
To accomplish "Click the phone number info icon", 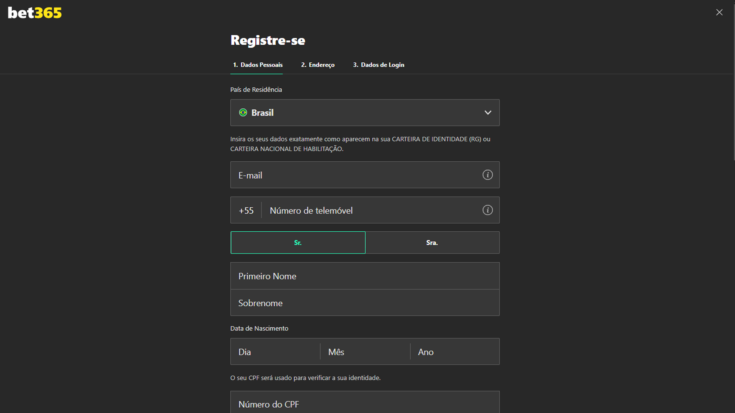I will (487, 210).
